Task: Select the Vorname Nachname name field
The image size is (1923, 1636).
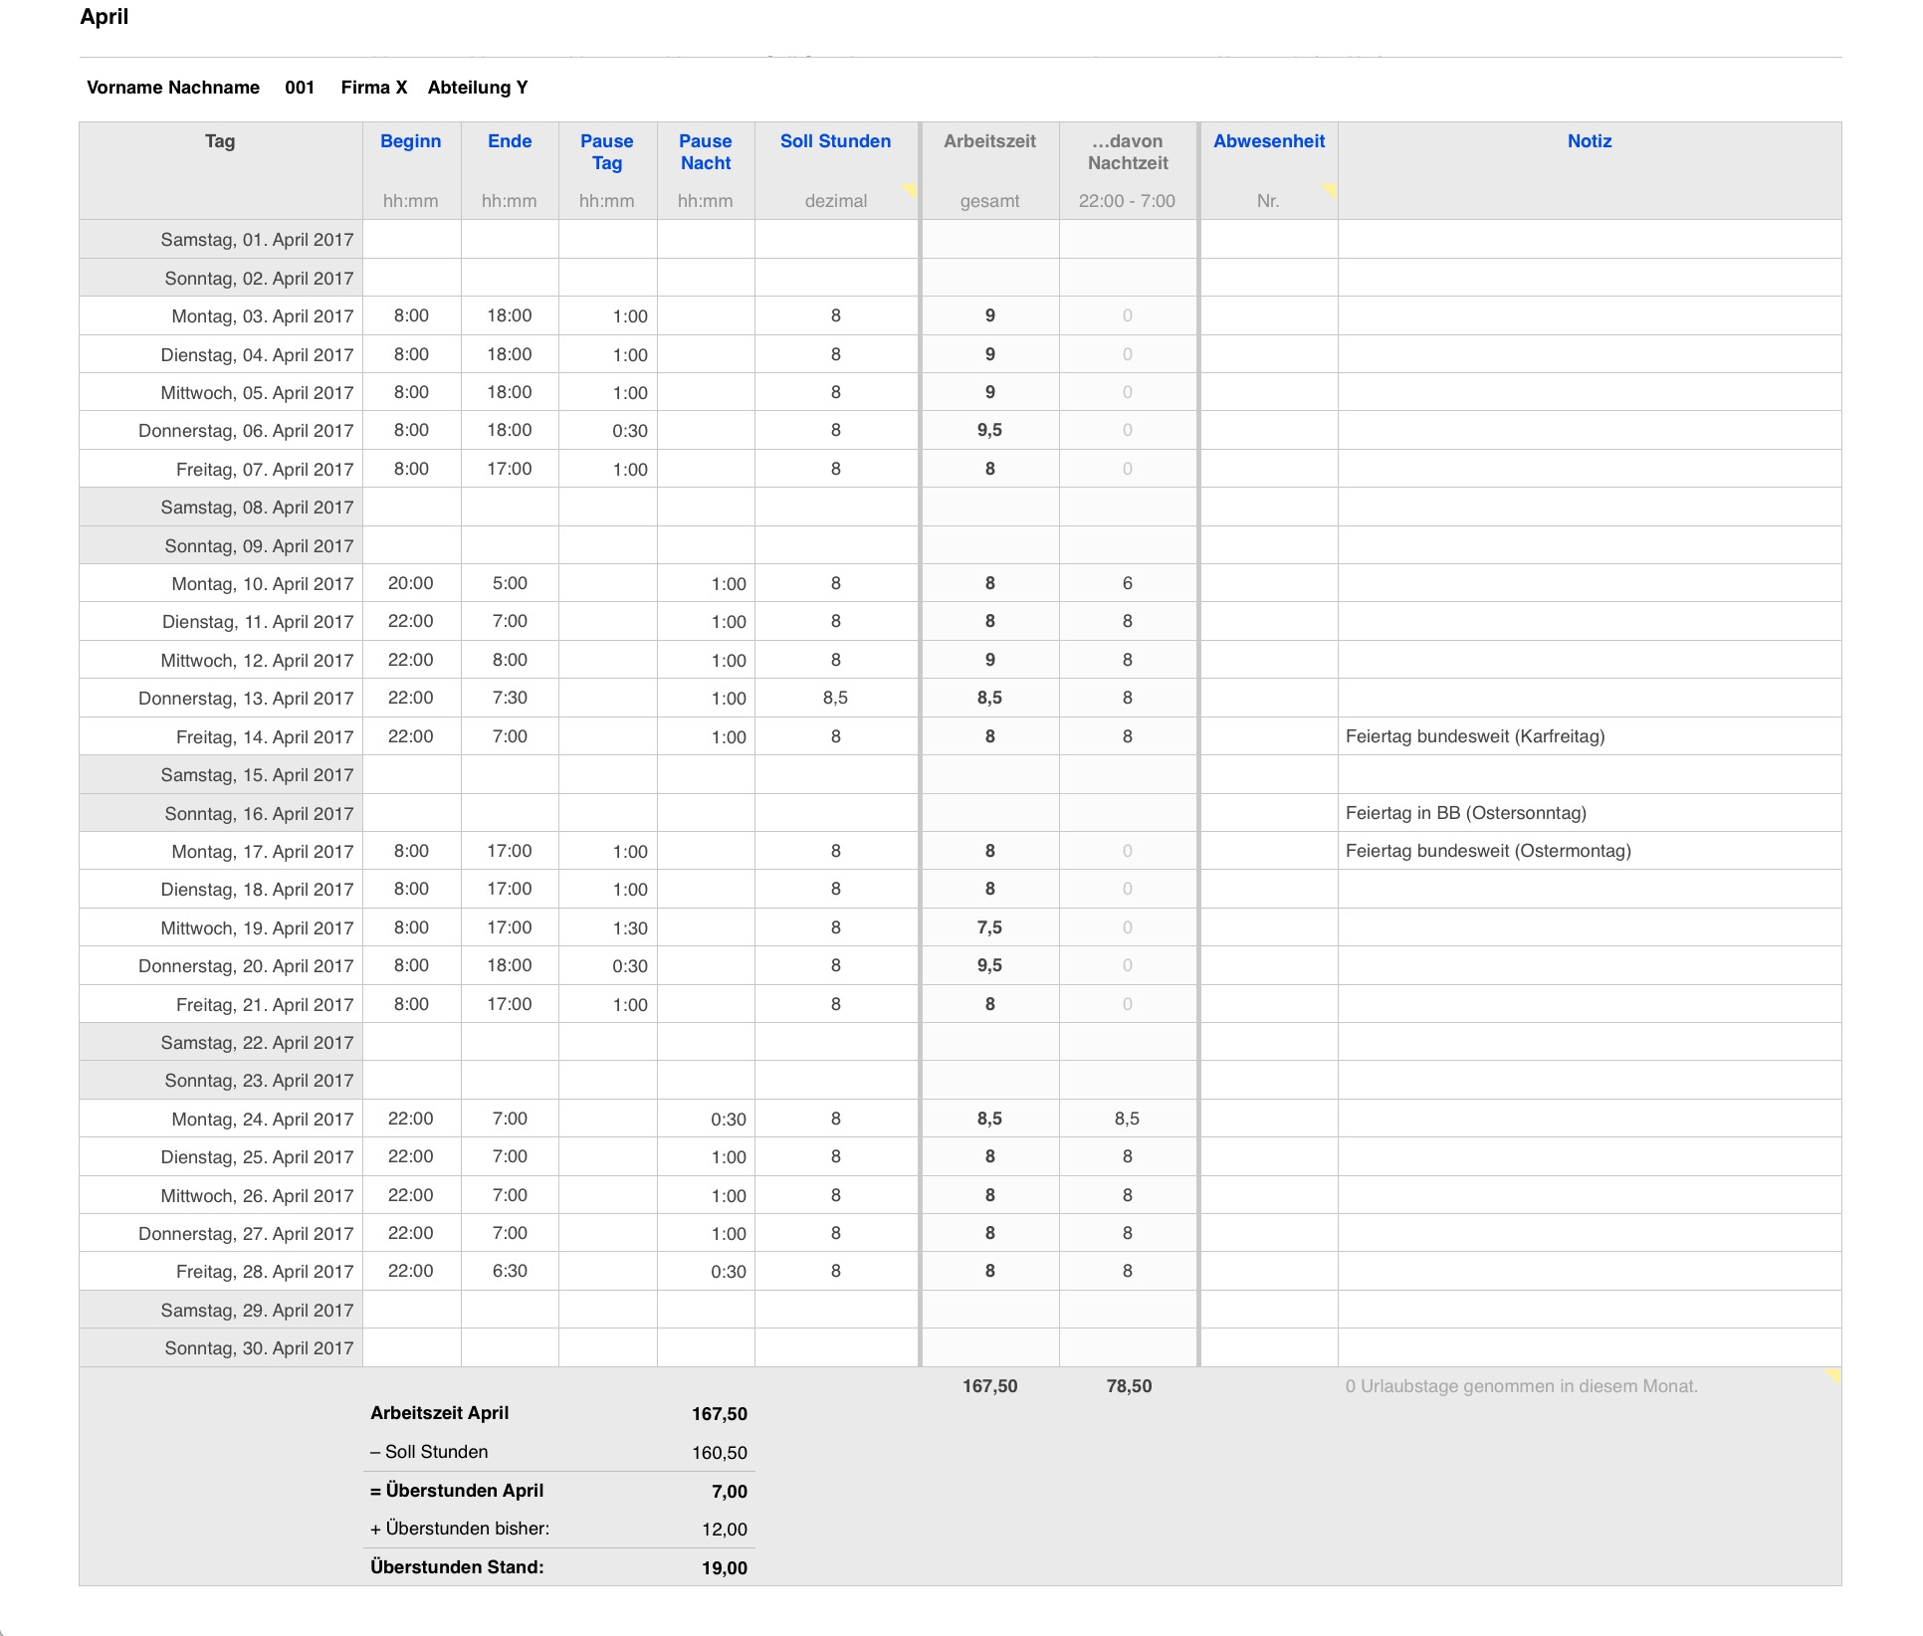Action: 173,88
